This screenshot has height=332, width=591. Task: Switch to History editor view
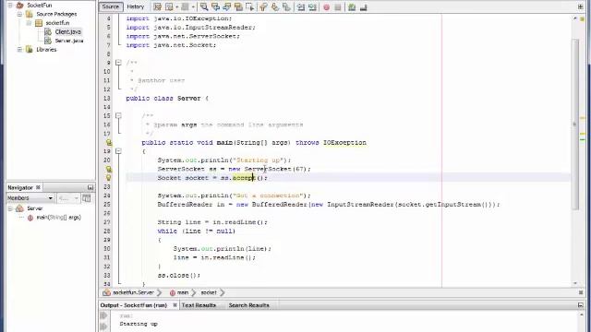click(136, 6)
